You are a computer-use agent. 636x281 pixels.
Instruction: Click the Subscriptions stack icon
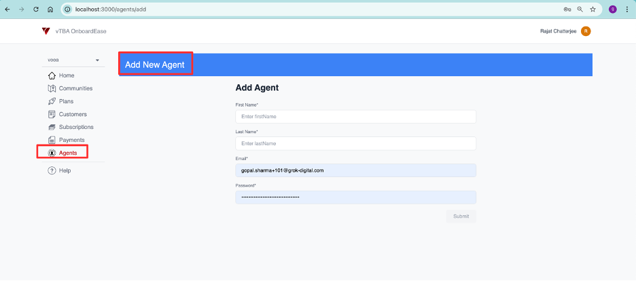[52, 127]
